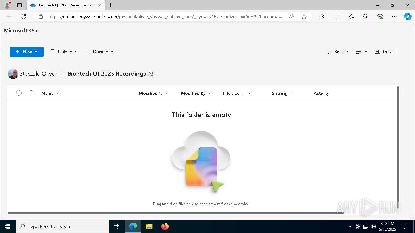Viewport: 415px width, 233px height.
Task: Open the browser Extensions icon
Action: tap(321, 17)
